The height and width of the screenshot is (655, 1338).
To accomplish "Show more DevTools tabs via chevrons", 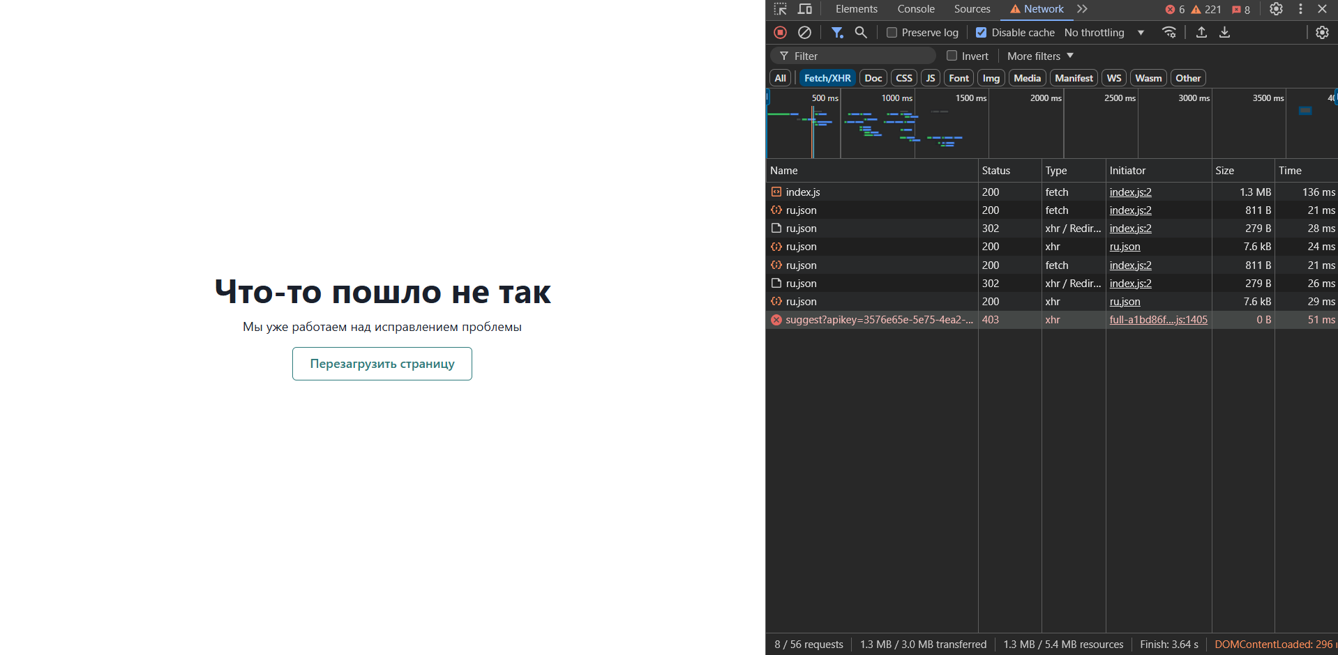I will pos(1082,9).
